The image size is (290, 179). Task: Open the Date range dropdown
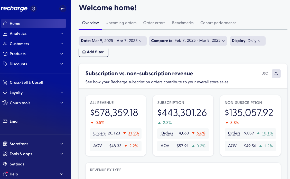tap(113, 41)
